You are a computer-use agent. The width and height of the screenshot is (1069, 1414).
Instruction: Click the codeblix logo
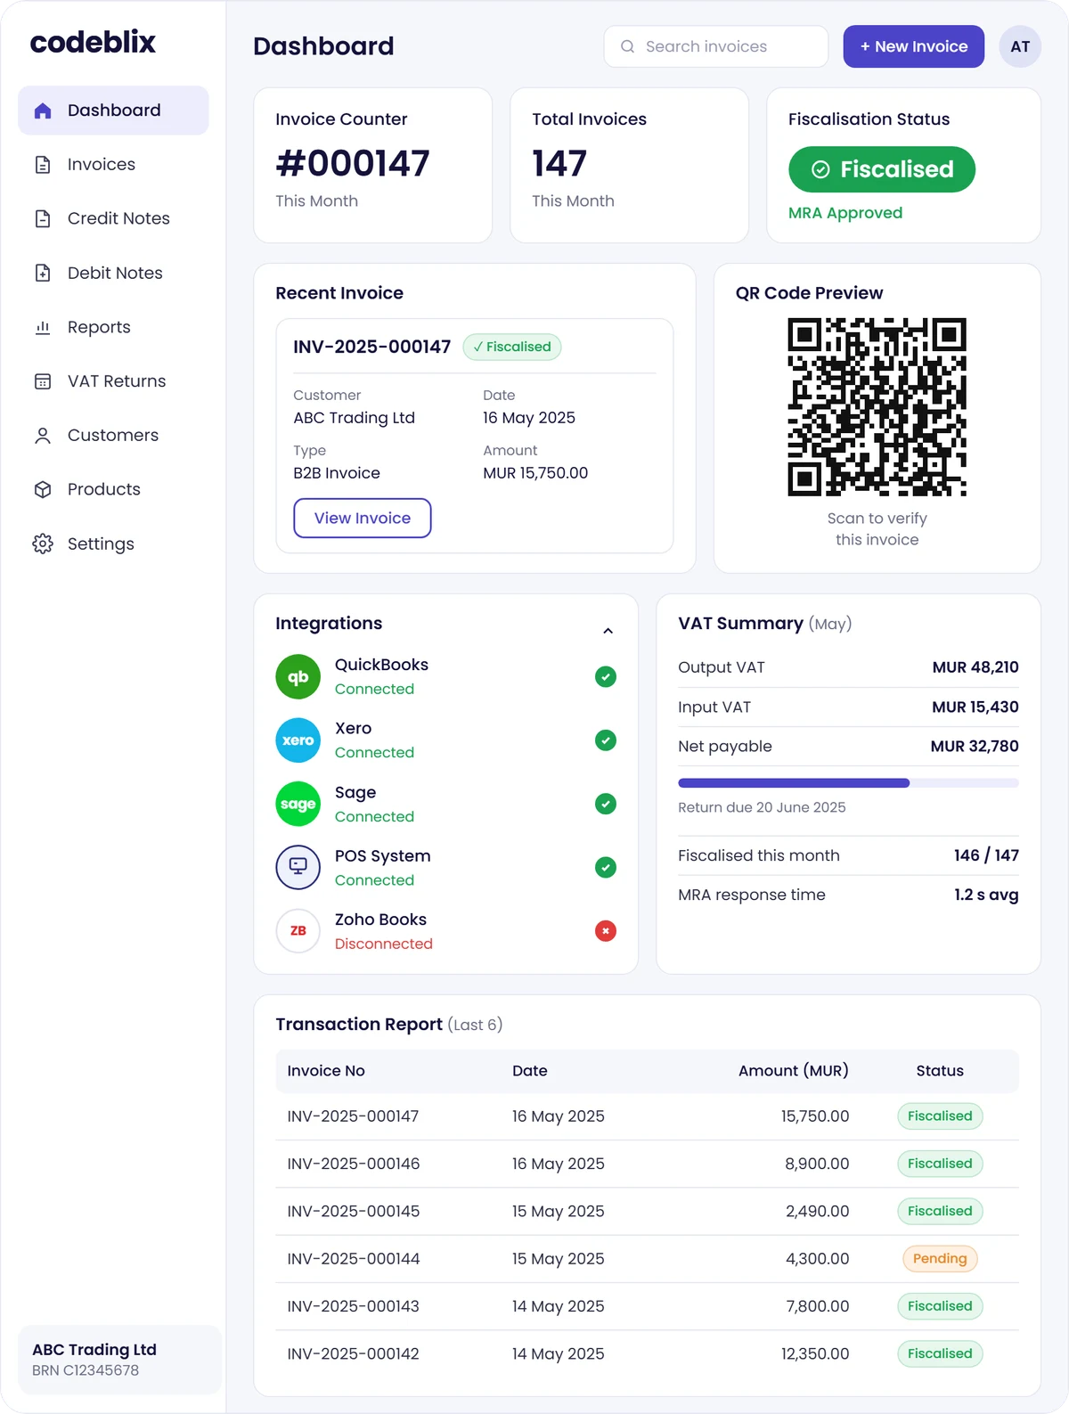[x=93, y=42]
